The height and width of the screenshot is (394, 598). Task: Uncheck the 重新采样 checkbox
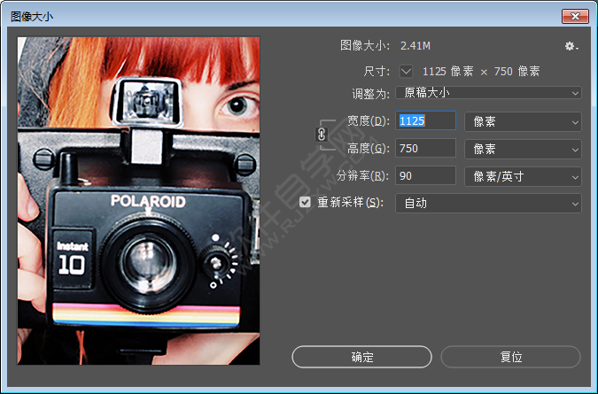coord(305,203)
